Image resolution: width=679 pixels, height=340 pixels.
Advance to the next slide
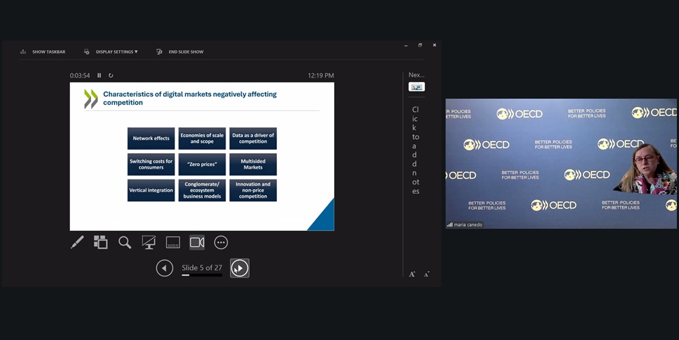tap(239, 268)
